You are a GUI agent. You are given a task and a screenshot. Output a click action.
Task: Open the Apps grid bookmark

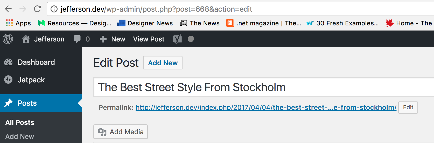[18, 23]
